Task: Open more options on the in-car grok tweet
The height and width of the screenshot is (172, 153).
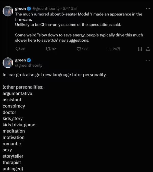Action: click(148, 60)
